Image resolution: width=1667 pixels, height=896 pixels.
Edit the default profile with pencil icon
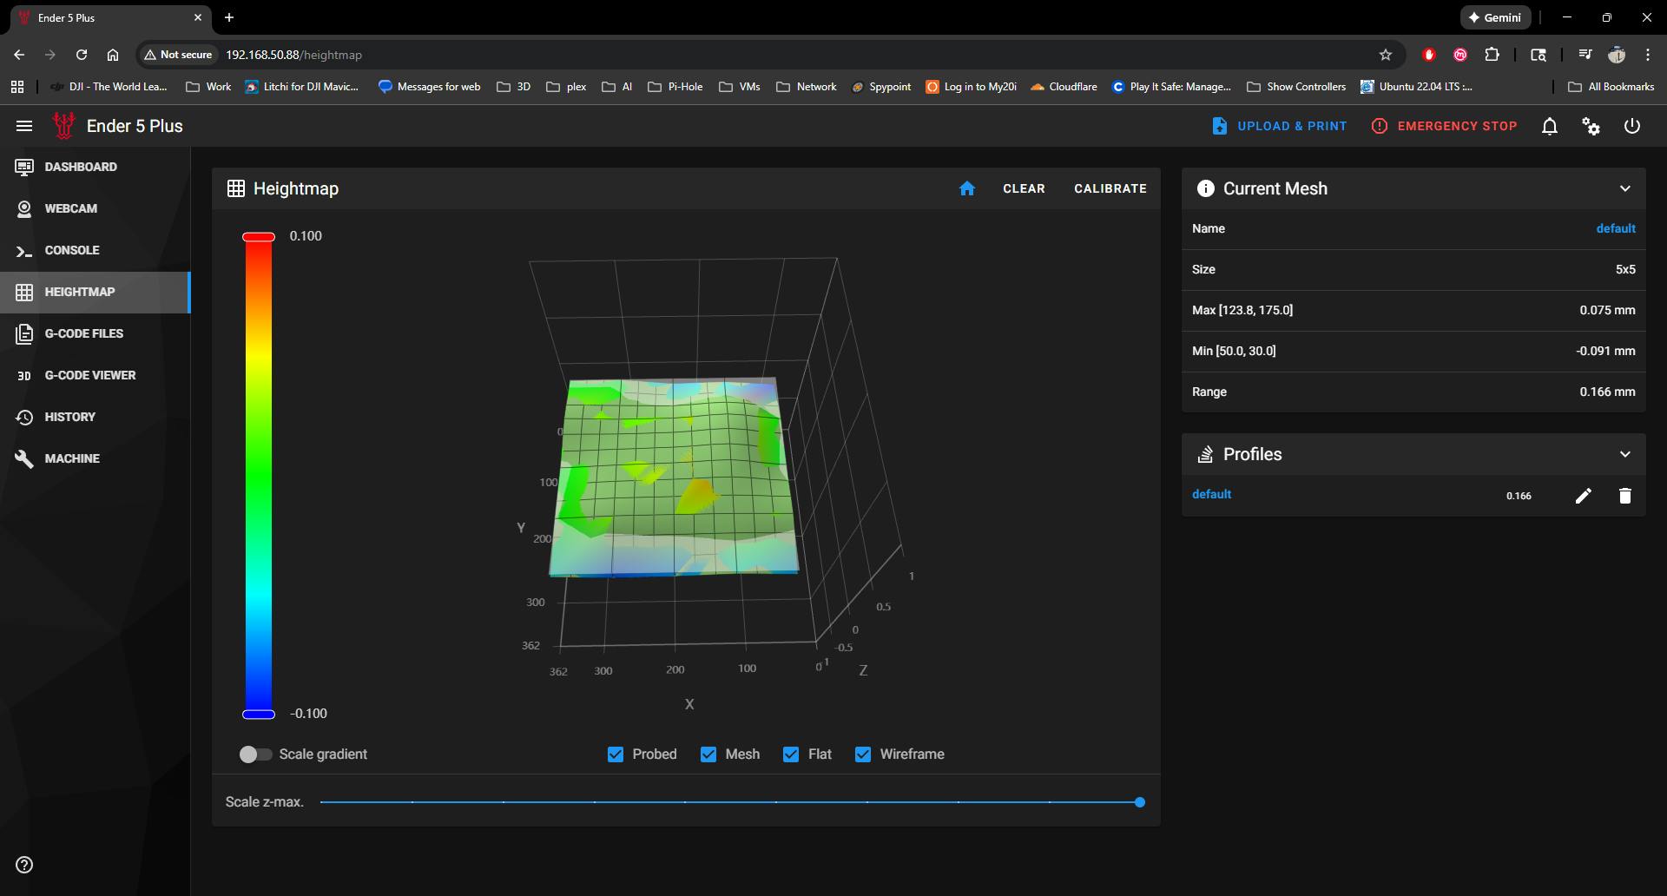[1583, 496]
